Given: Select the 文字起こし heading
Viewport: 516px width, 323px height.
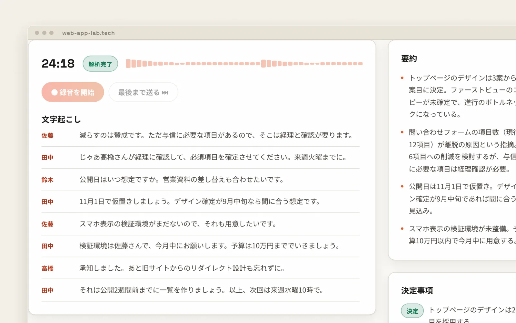Looking at the screenshot, I should coord(61,120).
